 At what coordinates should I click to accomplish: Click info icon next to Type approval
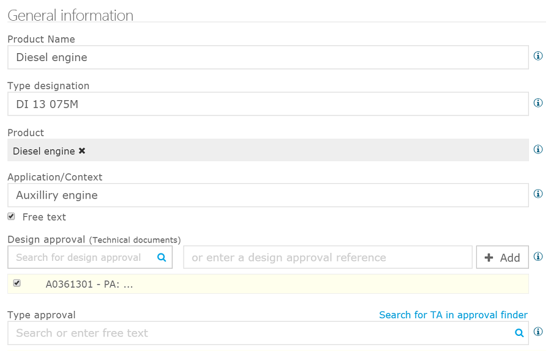[x=538, y=332]
